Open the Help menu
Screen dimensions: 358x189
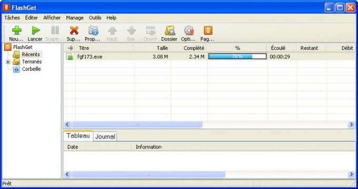click(112, 18)
